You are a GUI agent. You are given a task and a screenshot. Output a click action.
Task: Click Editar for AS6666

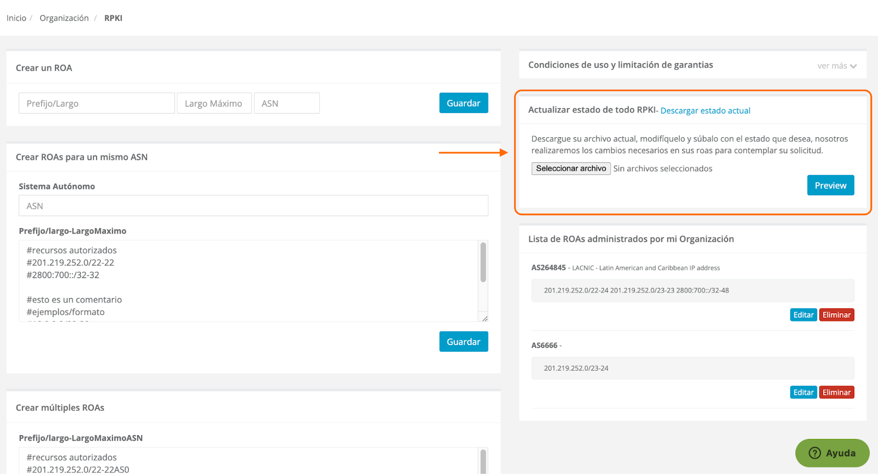(803, 392)
